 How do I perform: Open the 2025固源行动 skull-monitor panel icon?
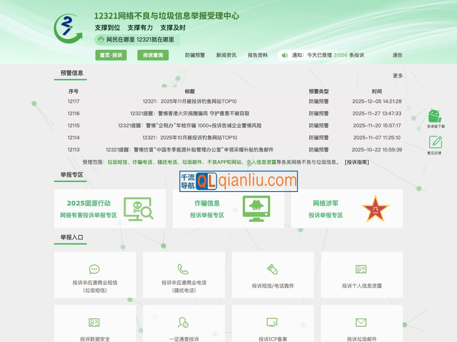139,209
